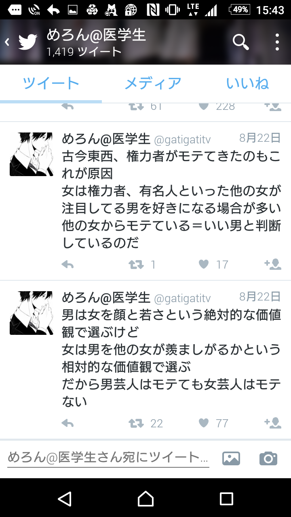The image size is (291, 517).
Task: Retweet the tweet showing 1 retweet
Action: tap(136, 265)
